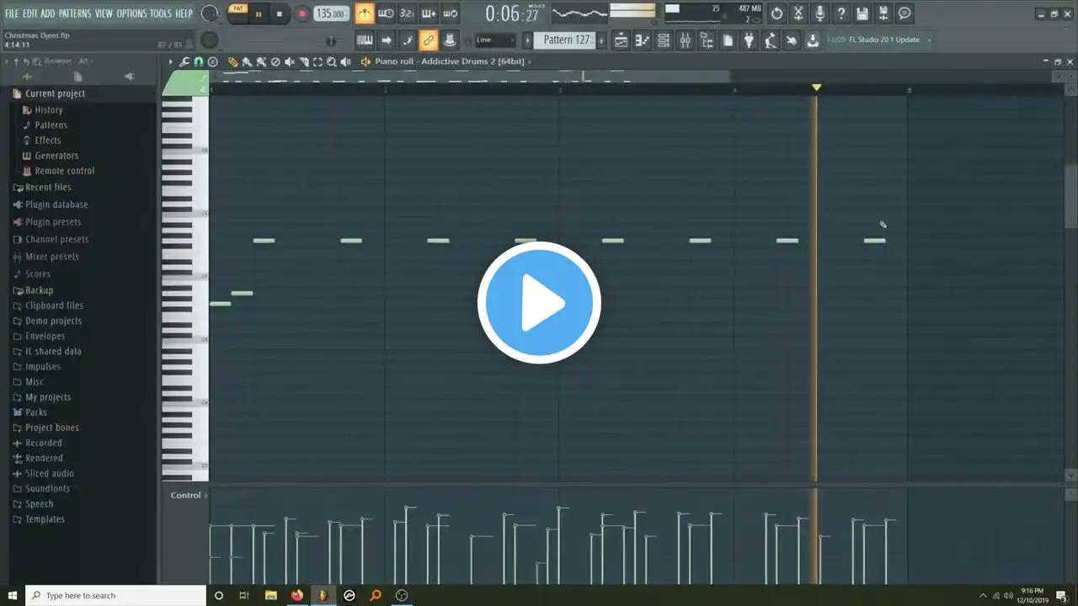The width and height of the screenshot is (1078, 606).
Task: Adjust the main volume knob
Action: point(211,13)
